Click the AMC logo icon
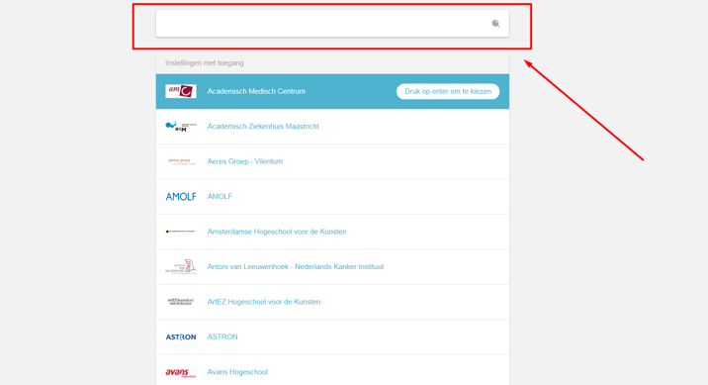The image size is (708, 385). coord(181,91)
